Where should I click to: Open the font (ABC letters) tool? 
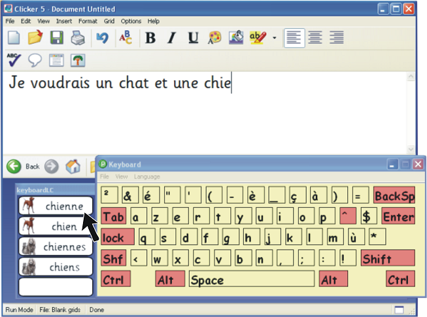tap(126, 37)
